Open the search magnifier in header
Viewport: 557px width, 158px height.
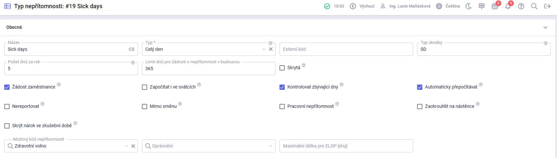tap(534, 6)
